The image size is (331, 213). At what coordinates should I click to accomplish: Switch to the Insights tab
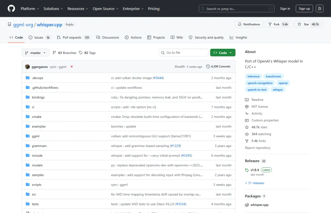tap(238, 37)
